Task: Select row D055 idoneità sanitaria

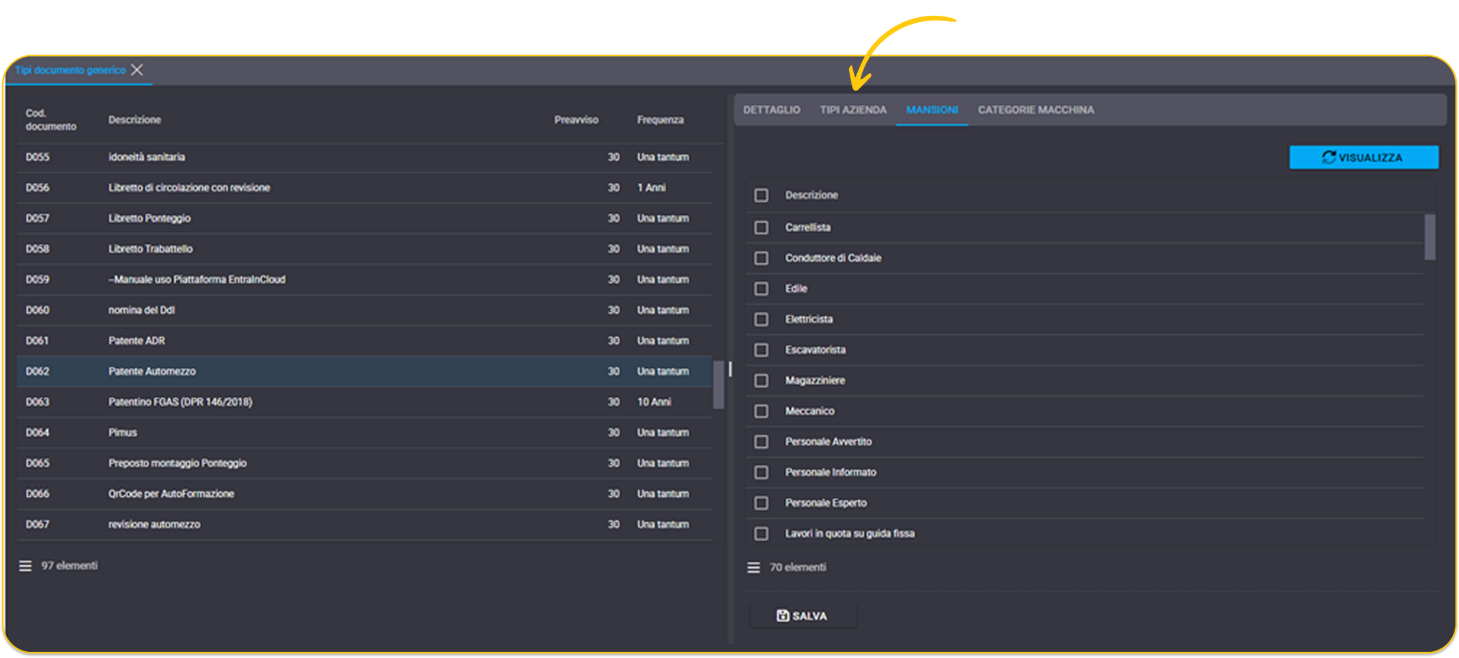Action: click(x=364, y=157)
